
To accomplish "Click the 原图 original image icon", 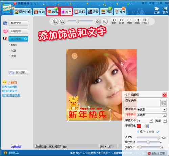I will tap(129, 21).
